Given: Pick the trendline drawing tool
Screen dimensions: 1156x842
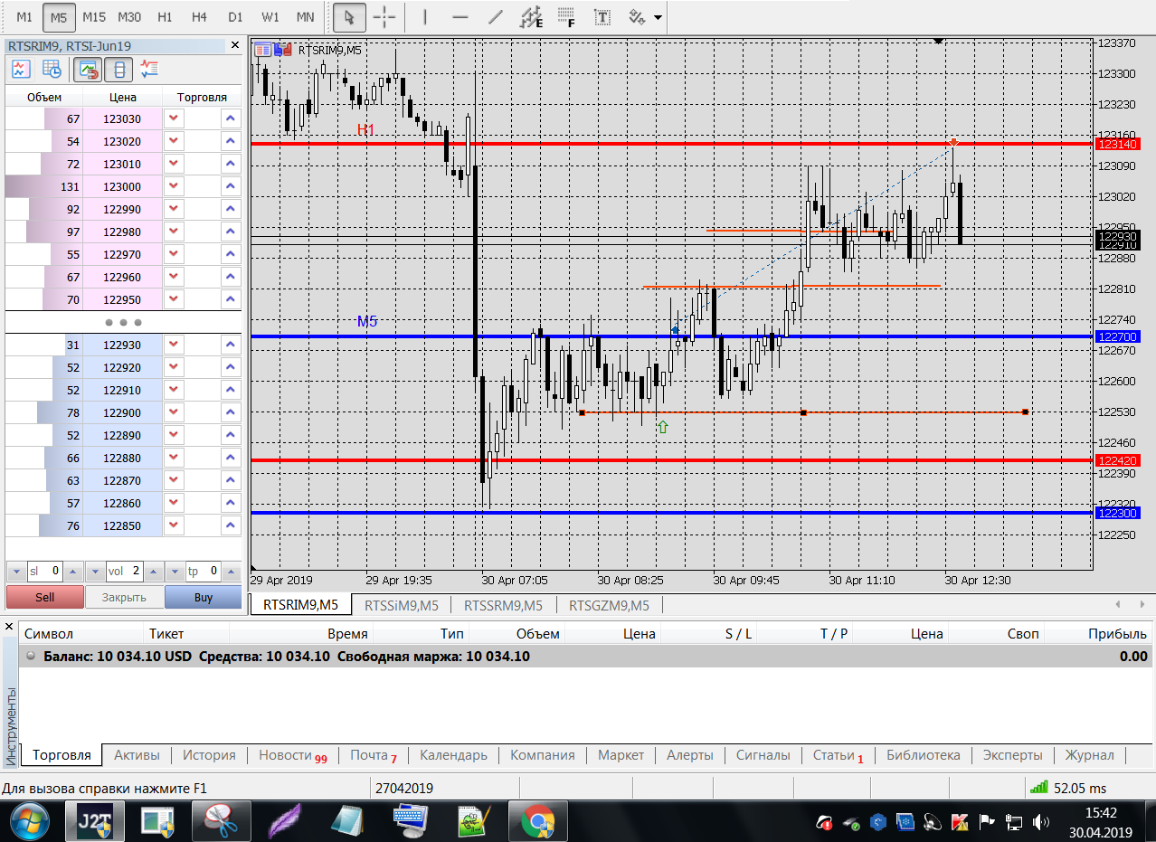Looking at the screenshot, I should click(495, 17).
